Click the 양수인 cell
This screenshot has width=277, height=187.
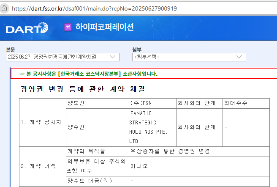(x=98, y=127)
